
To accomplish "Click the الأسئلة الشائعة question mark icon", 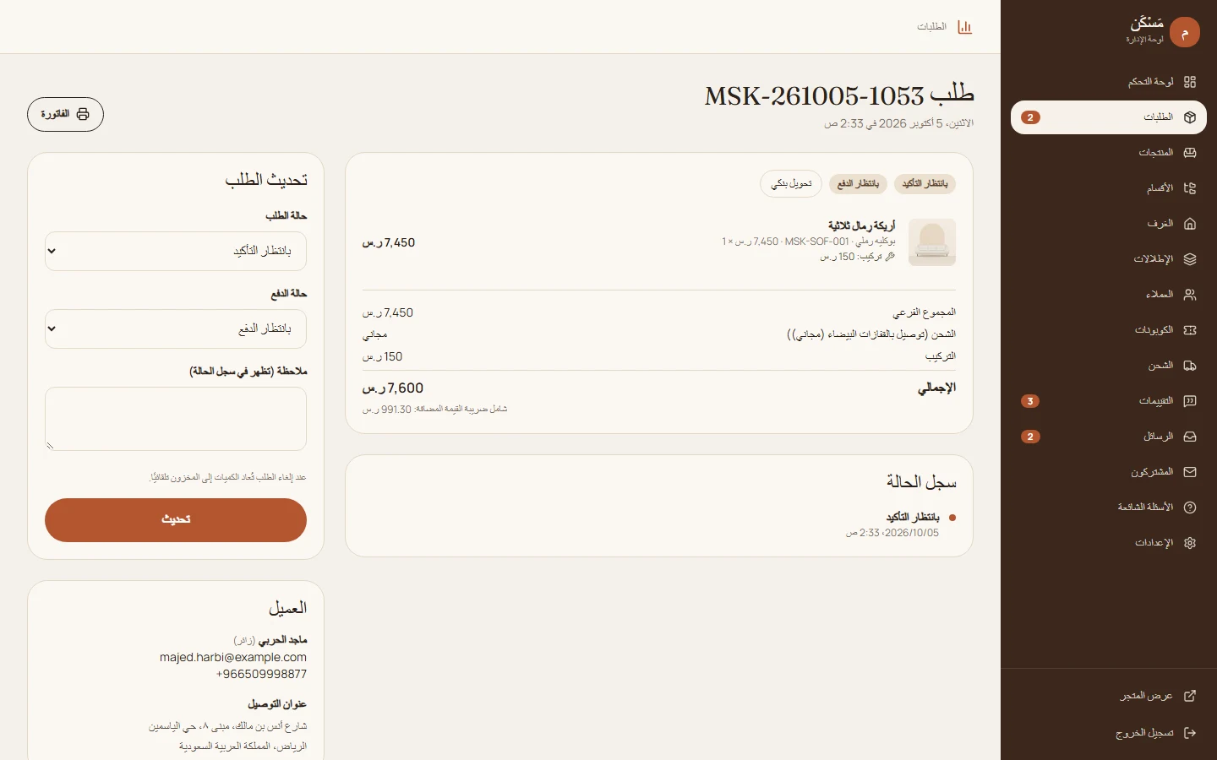I will pos(1190,508).
